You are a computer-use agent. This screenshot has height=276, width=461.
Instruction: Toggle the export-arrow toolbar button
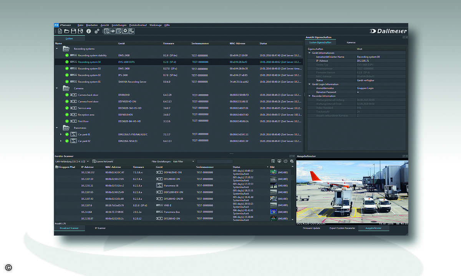coord(131,31)
